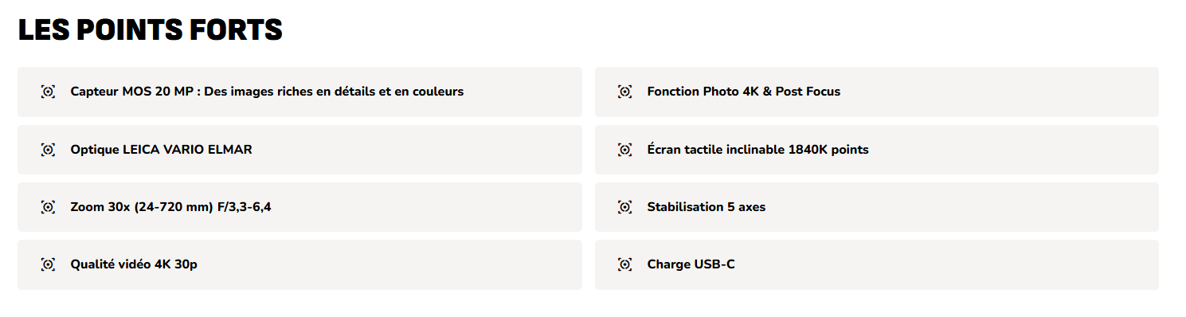Click the focus icon beside Fonction Photo 4K

pyautogui.click(x=624, y=92)
